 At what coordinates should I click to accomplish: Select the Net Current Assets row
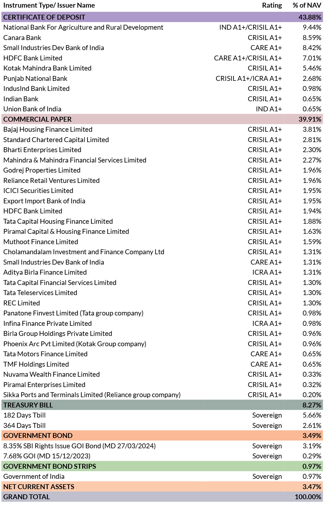(162, 487)
